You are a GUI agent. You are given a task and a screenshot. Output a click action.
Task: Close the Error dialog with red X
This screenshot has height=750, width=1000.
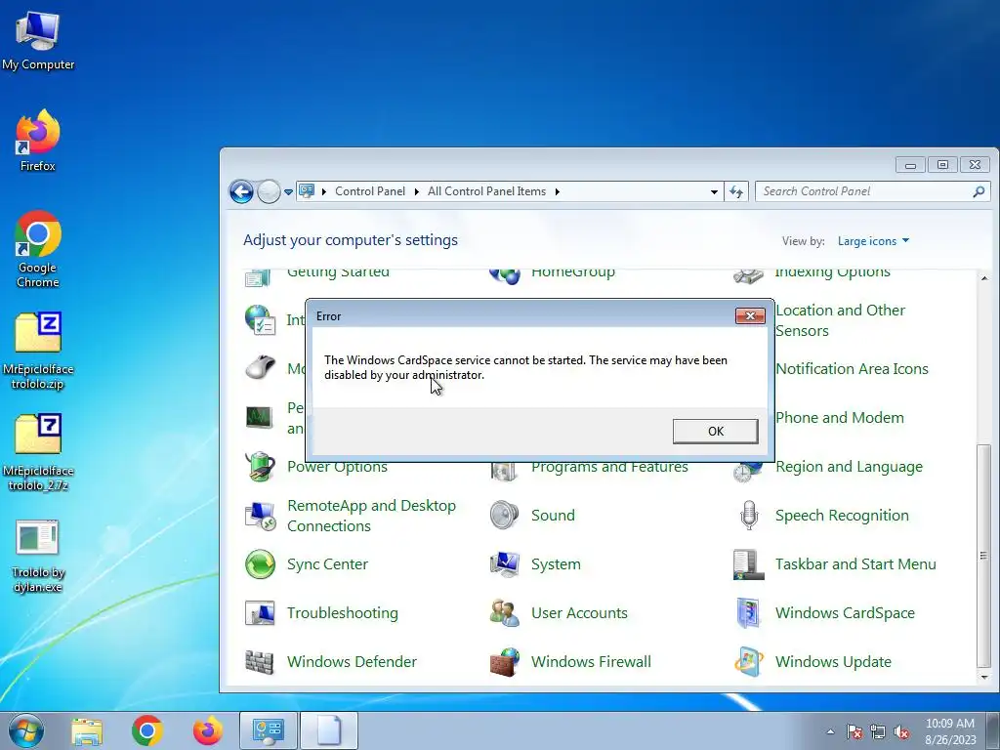coord(750,315)
